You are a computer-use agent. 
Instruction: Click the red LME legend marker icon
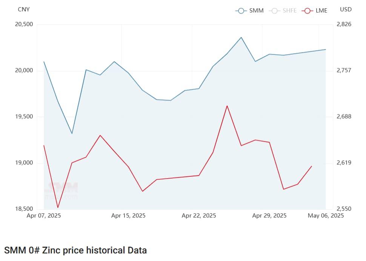tap(308, 11)
